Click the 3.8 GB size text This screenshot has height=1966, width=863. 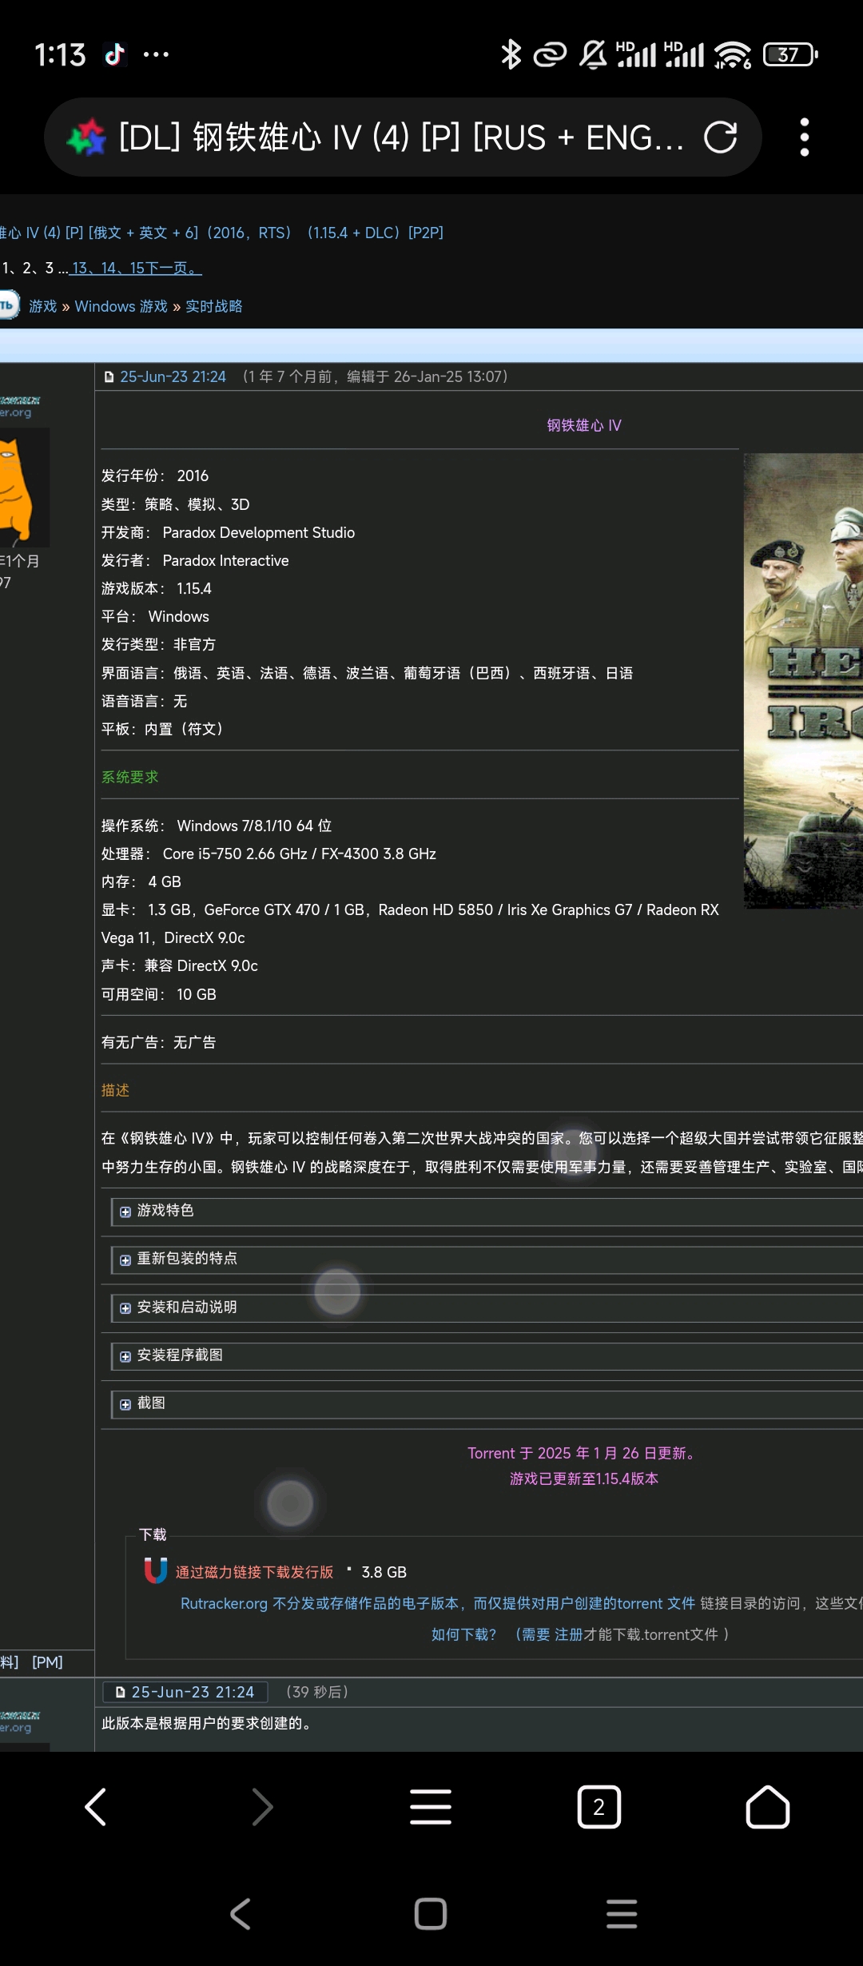click(x=384, y=1573)
